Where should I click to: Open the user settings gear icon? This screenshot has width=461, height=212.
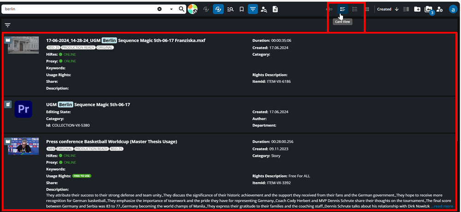[x=440, y=9]
